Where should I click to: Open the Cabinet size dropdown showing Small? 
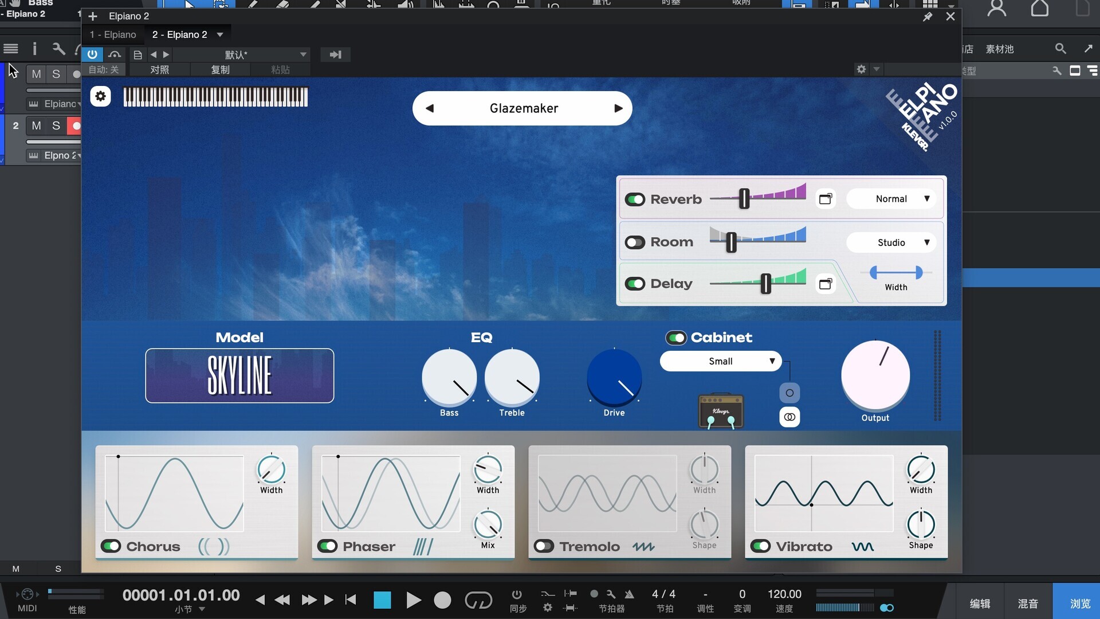click(x=721, y=361)
